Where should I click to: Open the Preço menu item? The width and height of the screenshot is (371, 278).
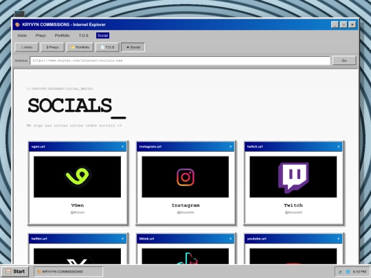(41, 36)
